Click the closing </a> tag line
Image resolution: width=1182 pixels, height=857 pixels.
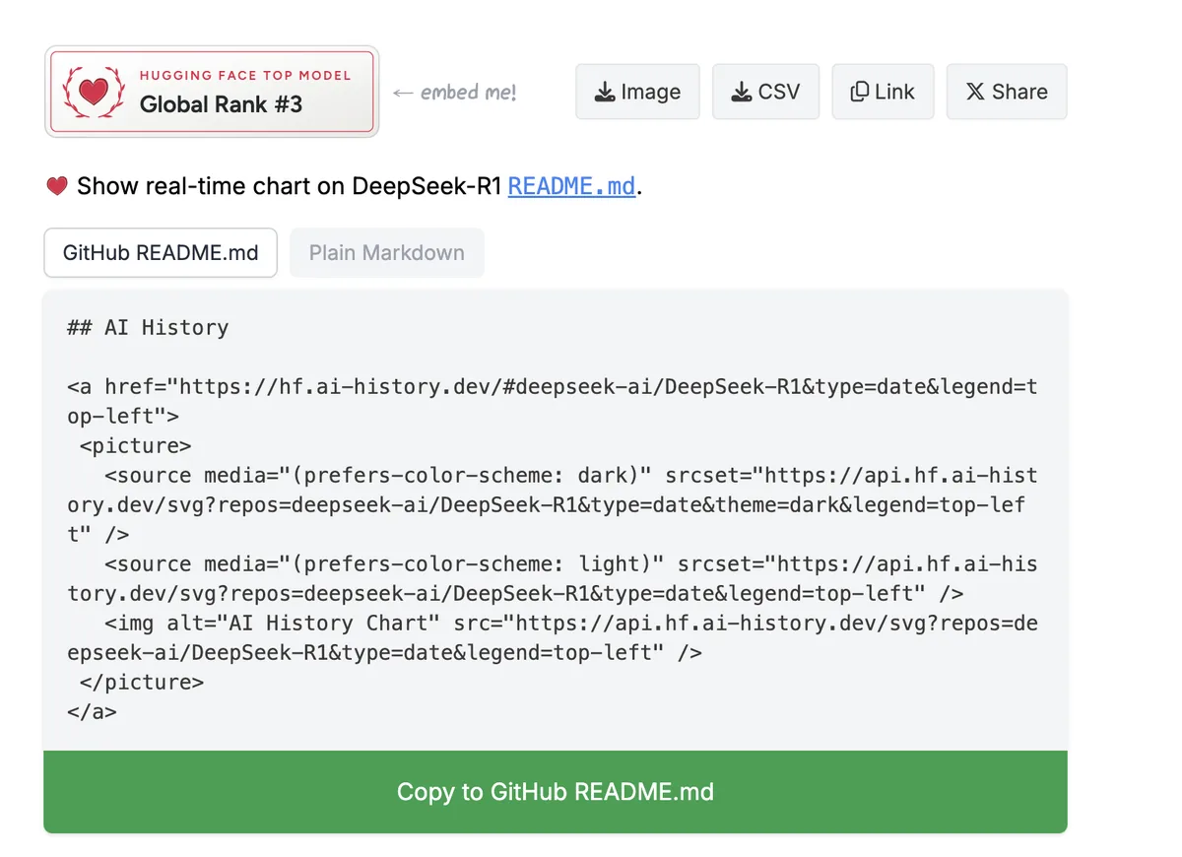click(x=92, y=712)
